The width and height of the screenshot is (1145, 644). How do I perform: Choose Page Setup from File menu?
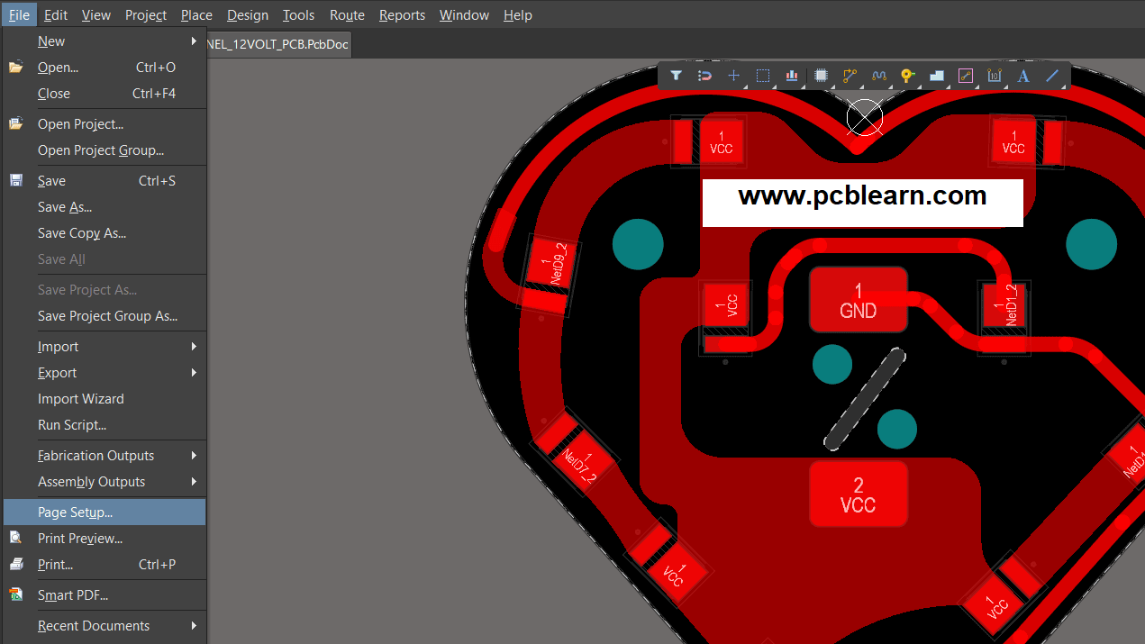click(76, 512)
